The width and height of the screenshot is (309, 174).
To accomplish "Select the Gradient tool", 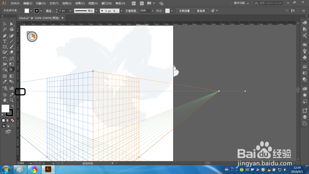I will 12,76.
